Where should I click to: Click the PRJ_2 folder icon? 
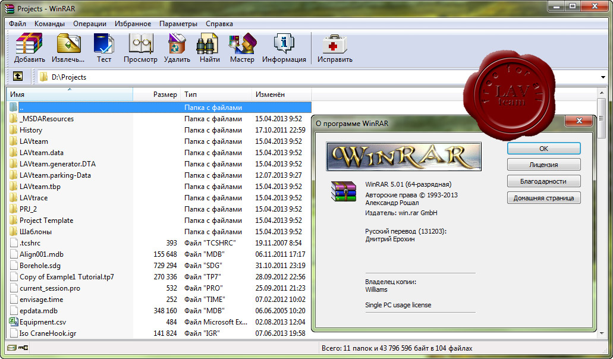pos(14,209)
